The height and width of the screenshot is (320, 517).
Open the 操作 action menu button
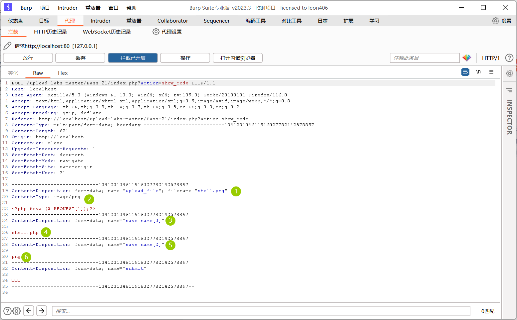(x=185, y=58)
